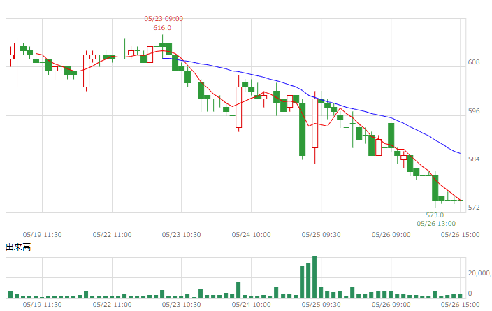The image size is (492, 311).
Task: Click the tallest volume bar
Action: 314,277
